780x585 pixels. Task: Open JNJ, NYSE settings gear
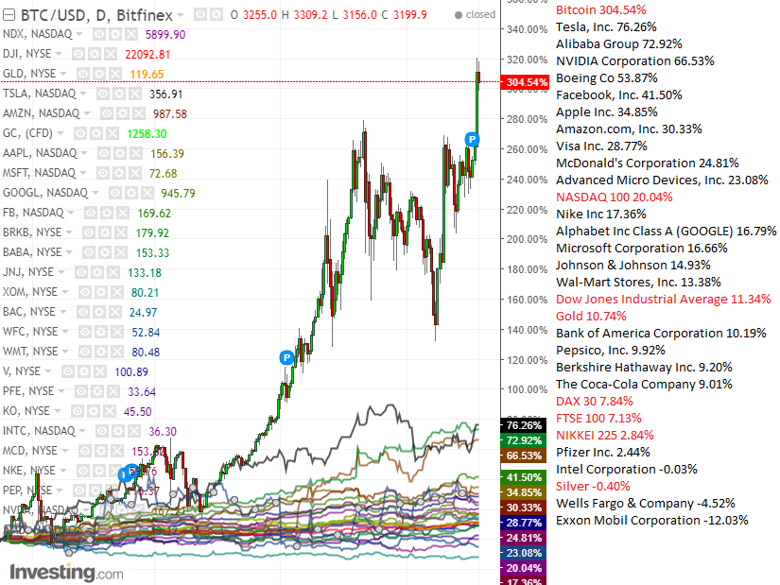point(97,272)
